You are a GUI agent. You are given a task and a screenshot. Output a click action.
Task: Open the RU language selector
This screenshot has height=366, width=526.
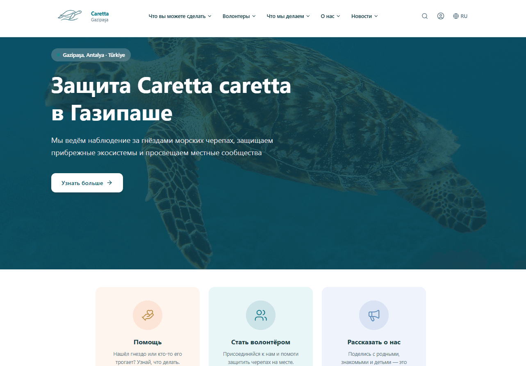(x=460, y=16)
